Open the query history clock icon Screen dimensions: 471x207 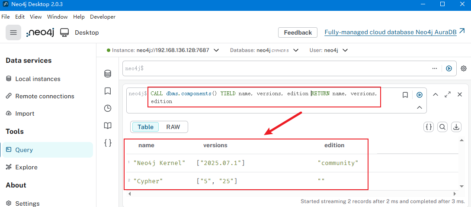[x=108, y=108]
